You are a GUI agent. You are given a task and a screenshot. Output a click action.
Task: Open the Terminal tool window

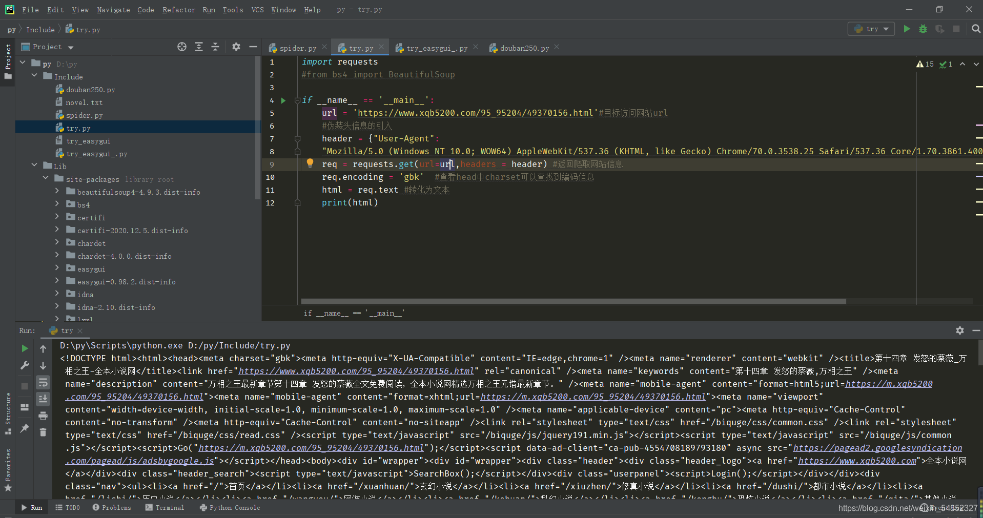point(165,508)
